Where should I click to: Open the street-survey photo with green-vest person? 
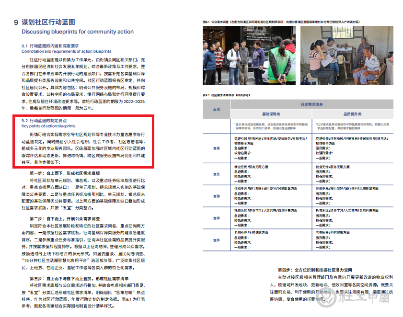pyautogui.click(x=249, y=55)
